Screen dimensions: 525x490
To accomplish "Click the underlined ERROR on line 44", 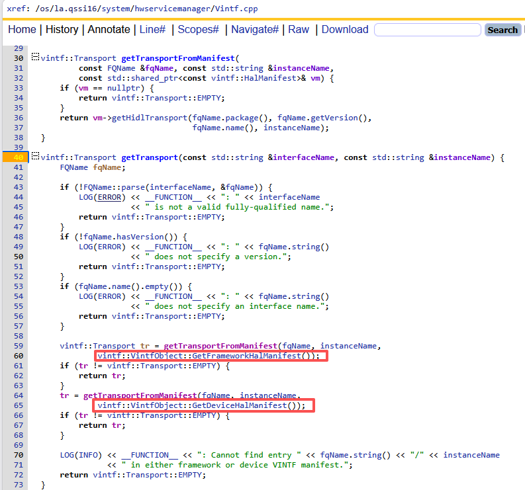I will point(109,197).
